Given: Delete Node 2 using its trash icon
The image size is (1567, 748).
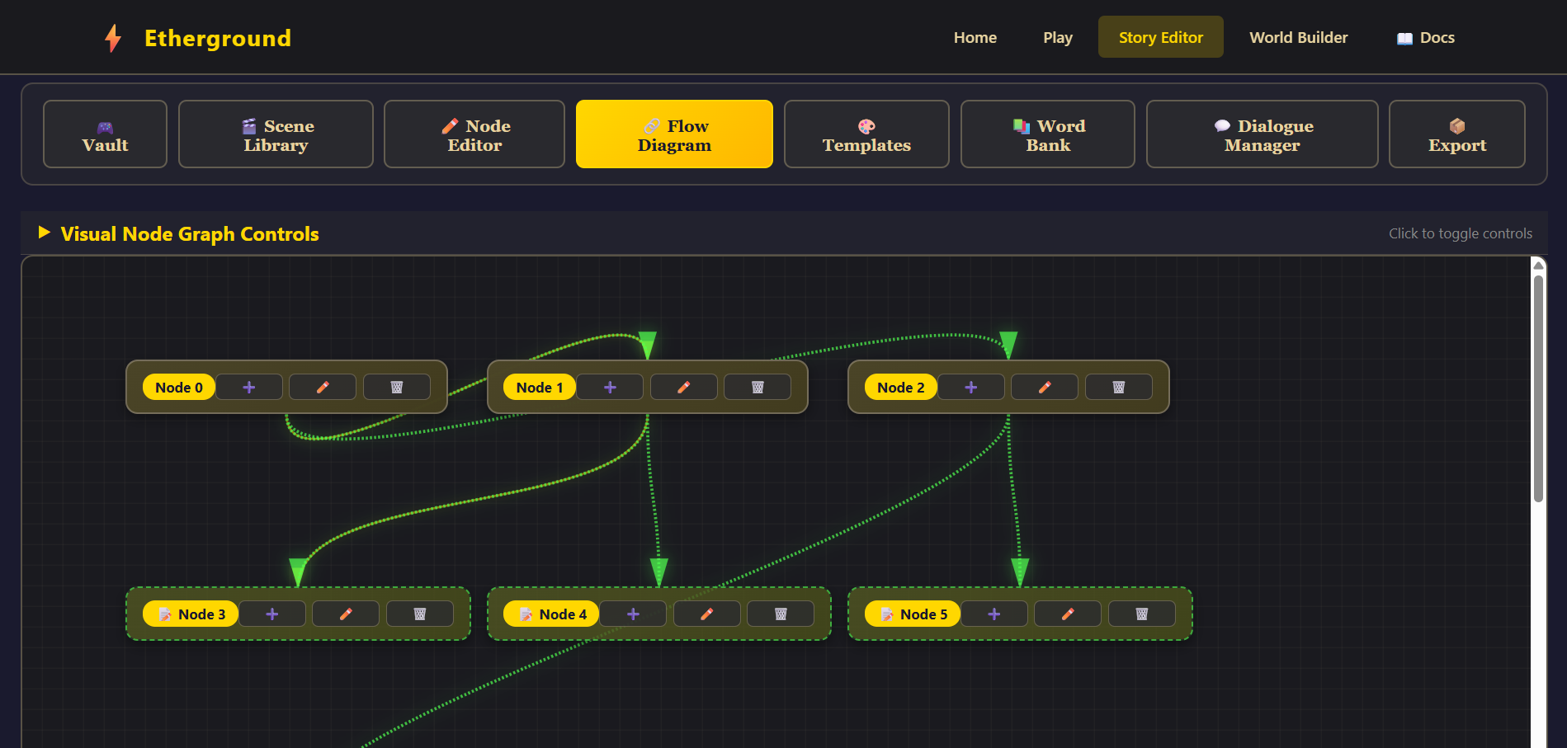Looking at the screenshot, I should click(x=1118, y=388).
